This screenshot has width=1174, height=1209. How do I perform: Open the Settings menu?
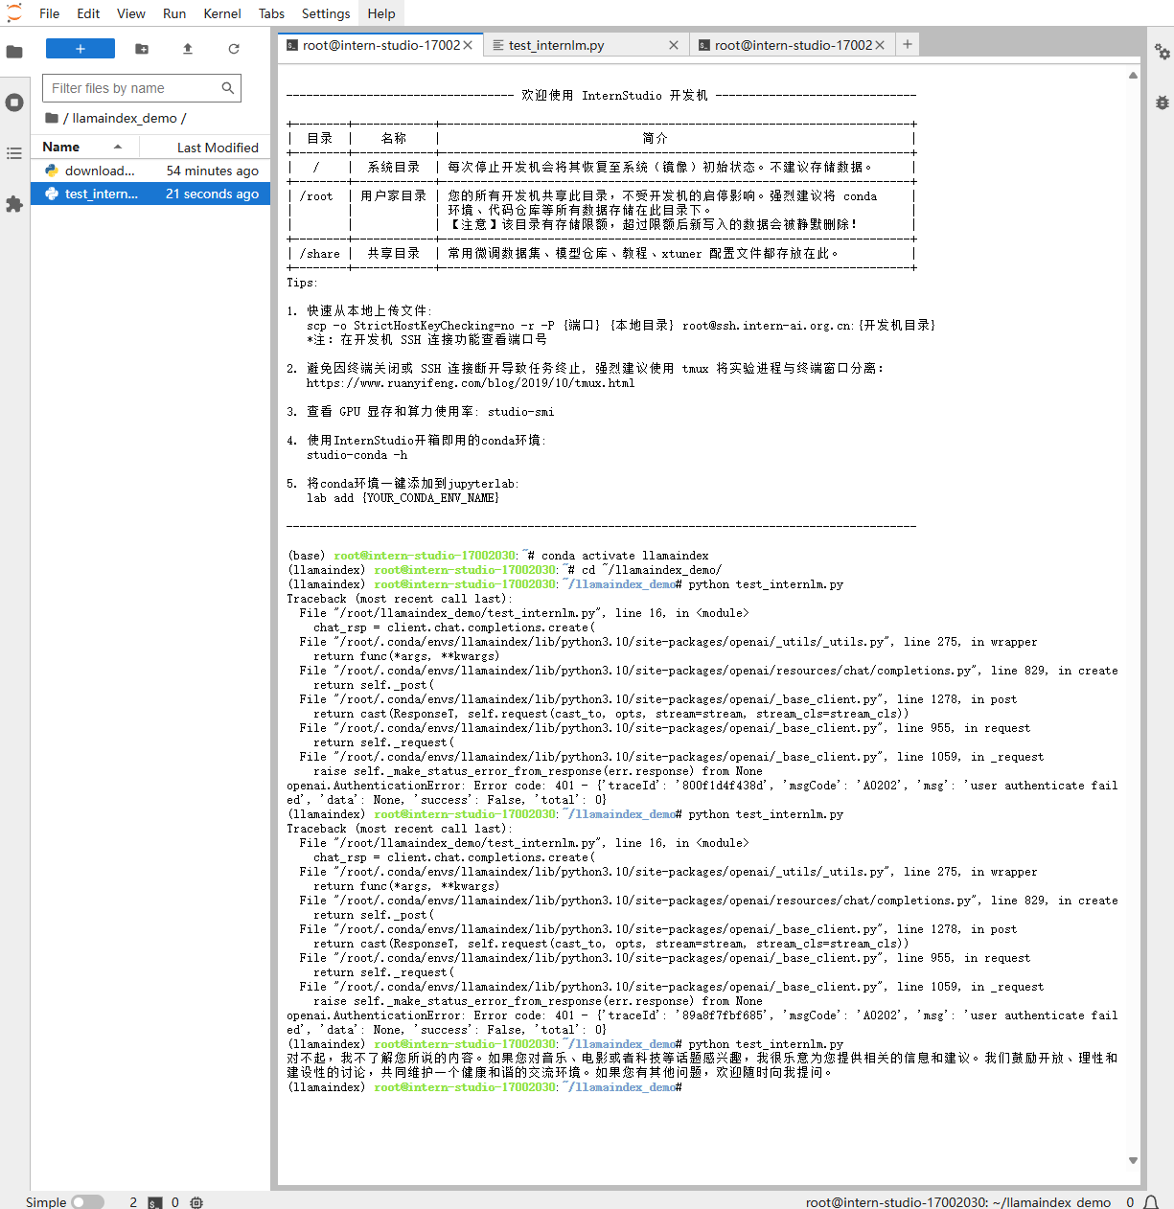coord(325,13)
